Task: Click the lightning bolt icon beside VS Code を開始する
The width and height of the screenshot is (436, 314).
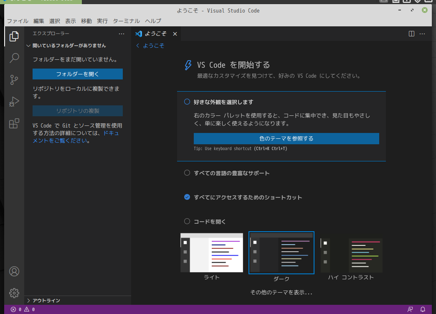Action: [188, 65]
